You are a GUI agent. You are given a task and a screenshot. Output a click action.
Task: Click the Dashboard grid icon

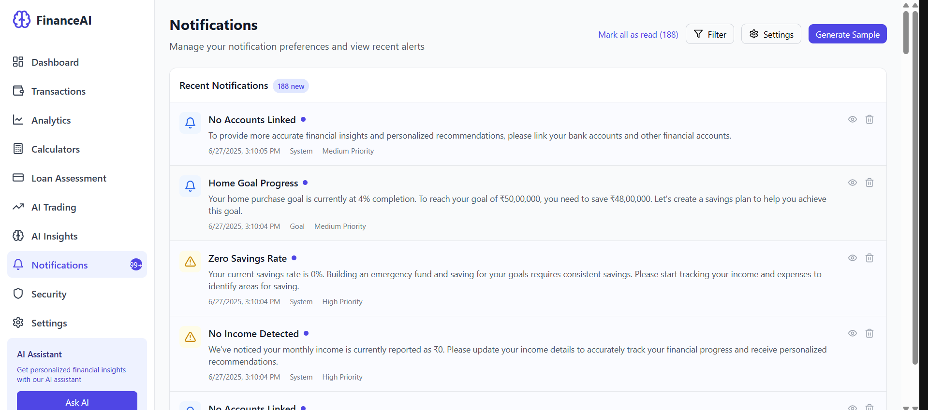18,62
